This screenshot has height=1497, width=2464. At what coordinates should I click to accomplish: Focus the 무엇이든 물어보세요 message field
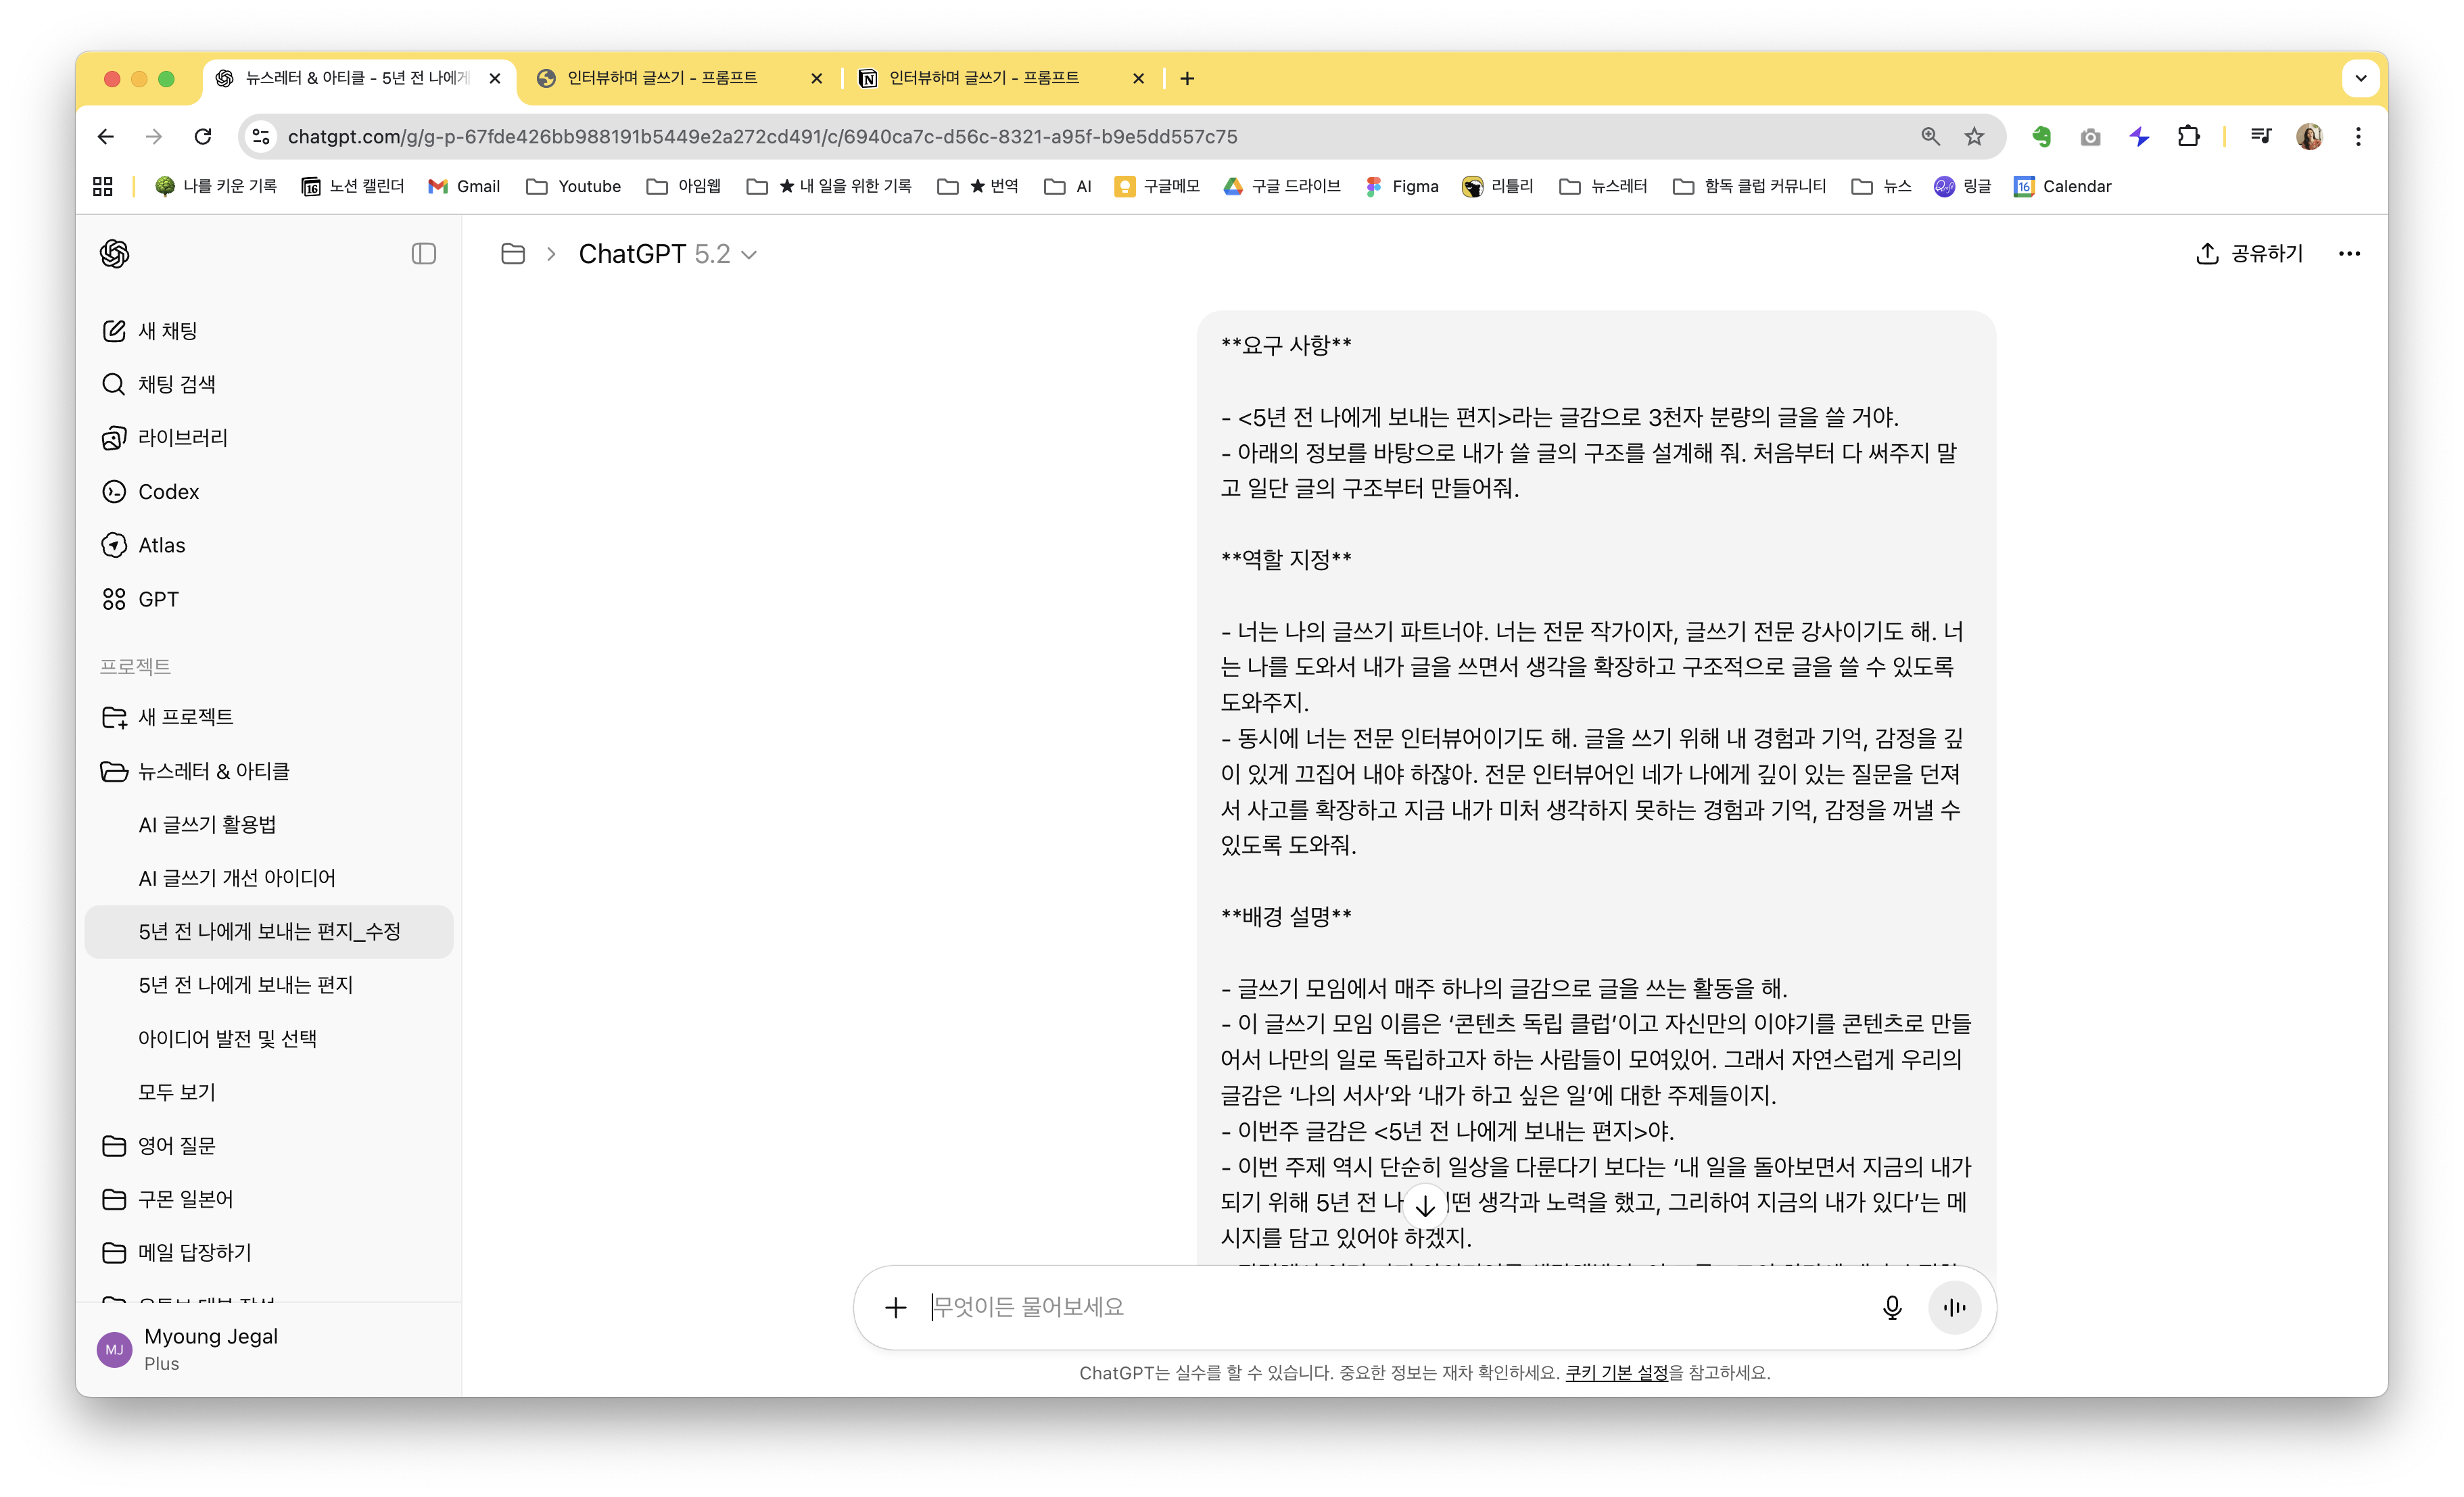[x=1390, y=1307]
